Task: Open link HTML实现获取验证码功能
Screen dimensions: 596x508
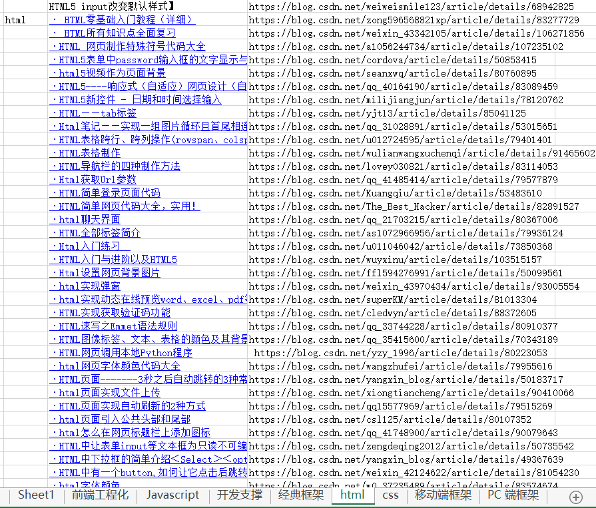Action: (x=110, y=313)
